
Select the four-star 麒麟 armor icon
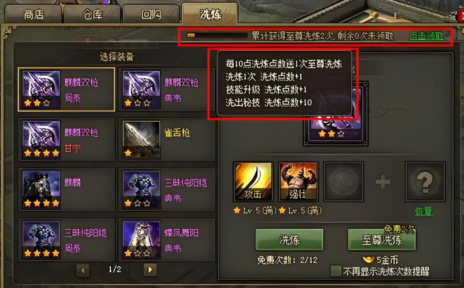(x=41, y=190)
